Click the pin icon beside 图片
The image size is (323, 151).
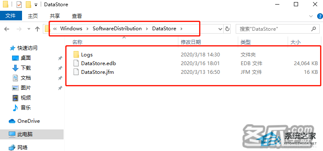60,88
